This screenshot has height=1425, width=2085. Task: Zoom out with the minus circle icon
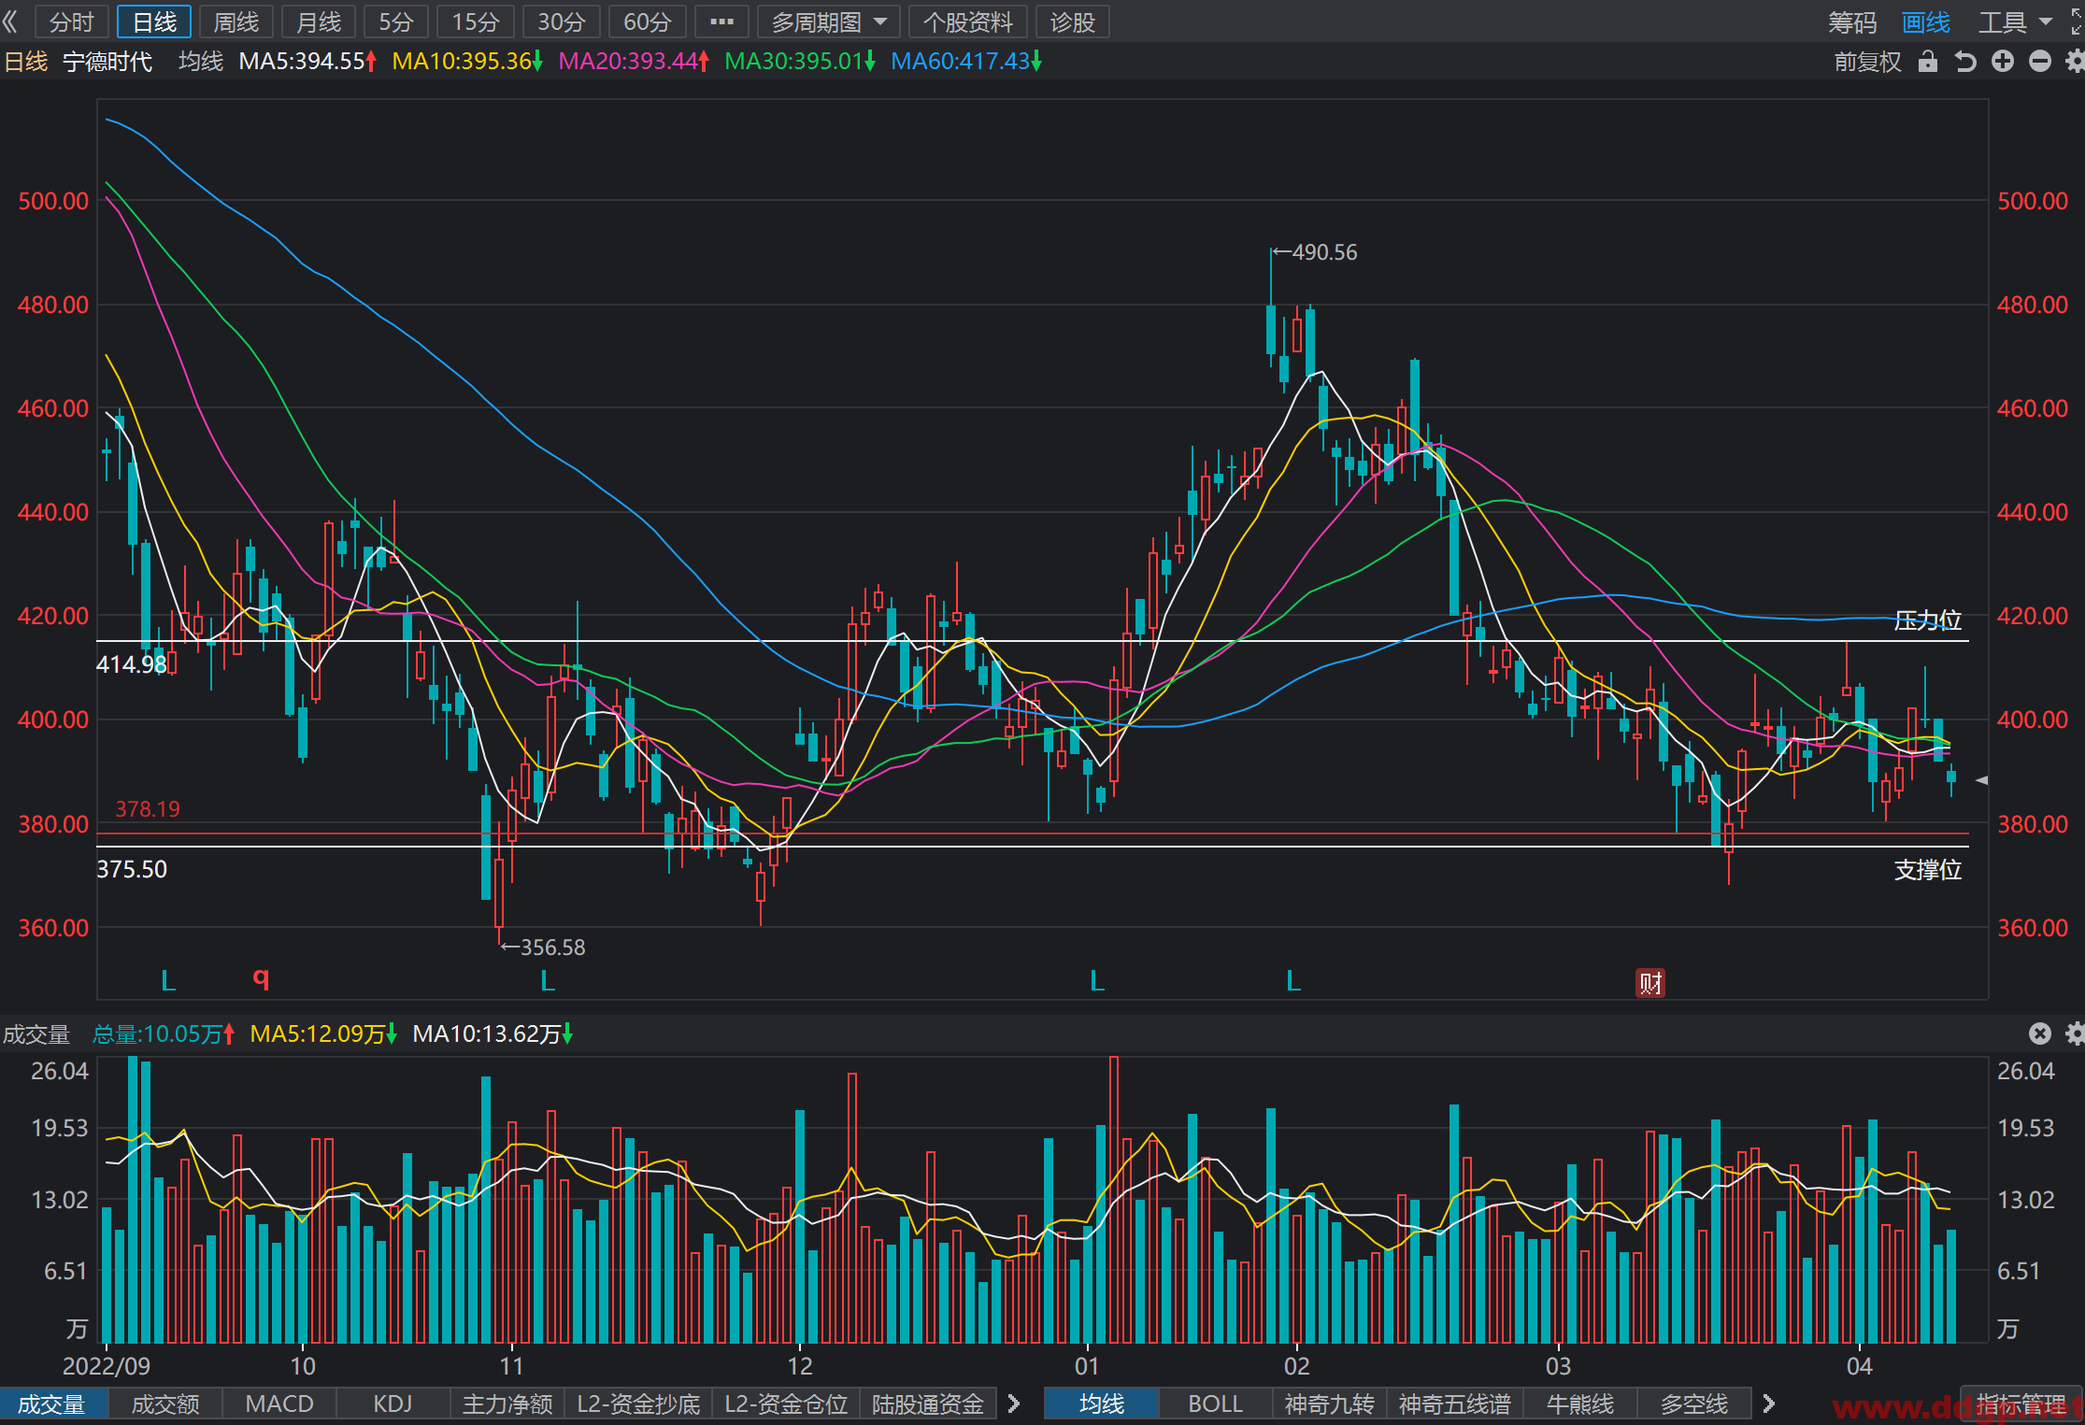(x=2040, y=62)
